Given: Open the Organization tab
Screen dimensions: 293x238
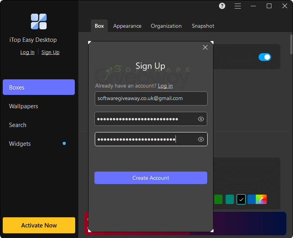Looking at the screenshot, I should point(166,26).
